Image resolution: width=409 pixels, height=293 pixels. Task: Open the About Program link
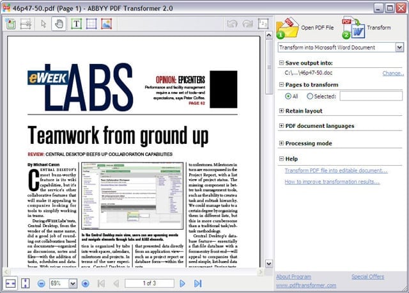[293, 276]
